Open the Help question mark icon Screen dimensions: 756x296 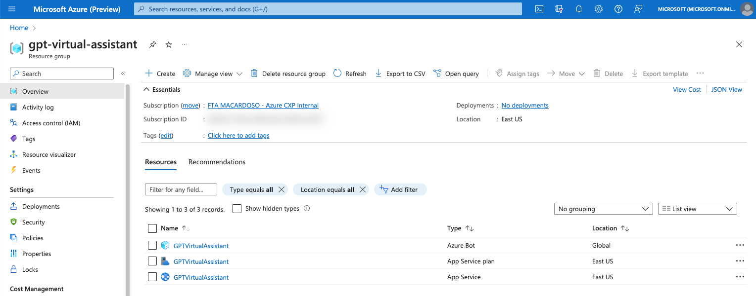coord(618,9)
